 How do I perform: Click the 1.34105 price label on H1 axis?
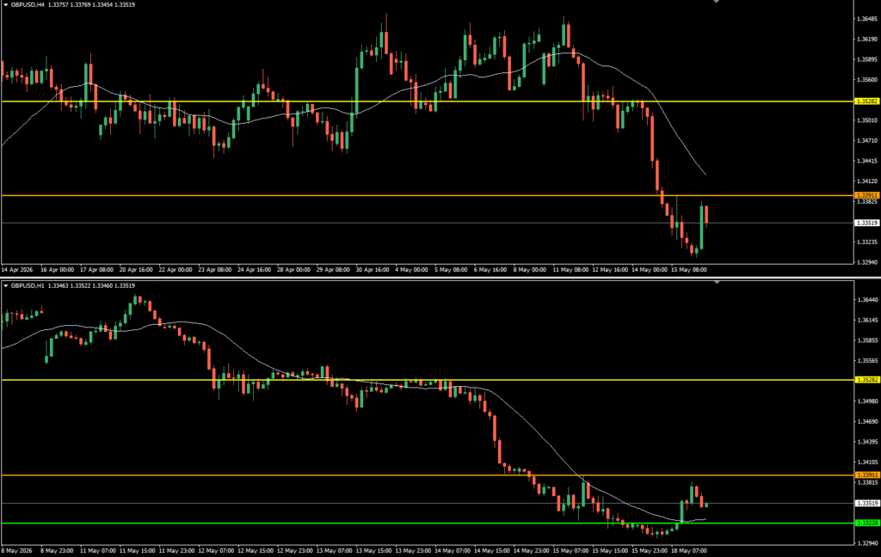tap(867, 462)
